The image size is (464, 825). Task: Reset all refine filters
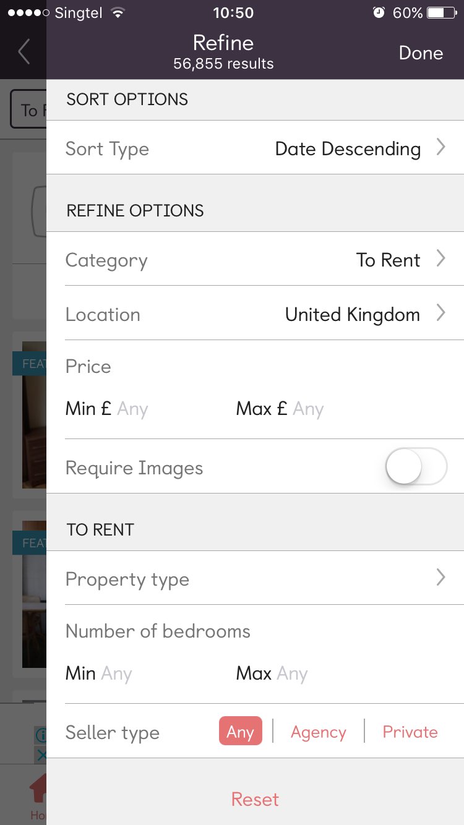click(x=255, y=799)
